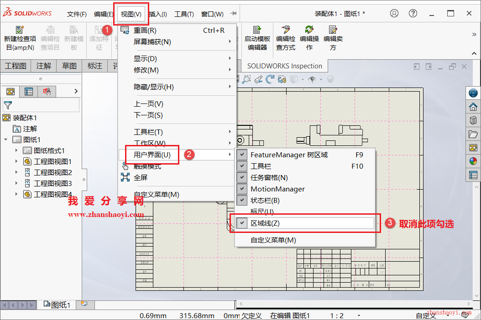Click the Full Screen (全屏) icon entry
Viewport: 481px width, 320px height.
(x=125, y=177)
